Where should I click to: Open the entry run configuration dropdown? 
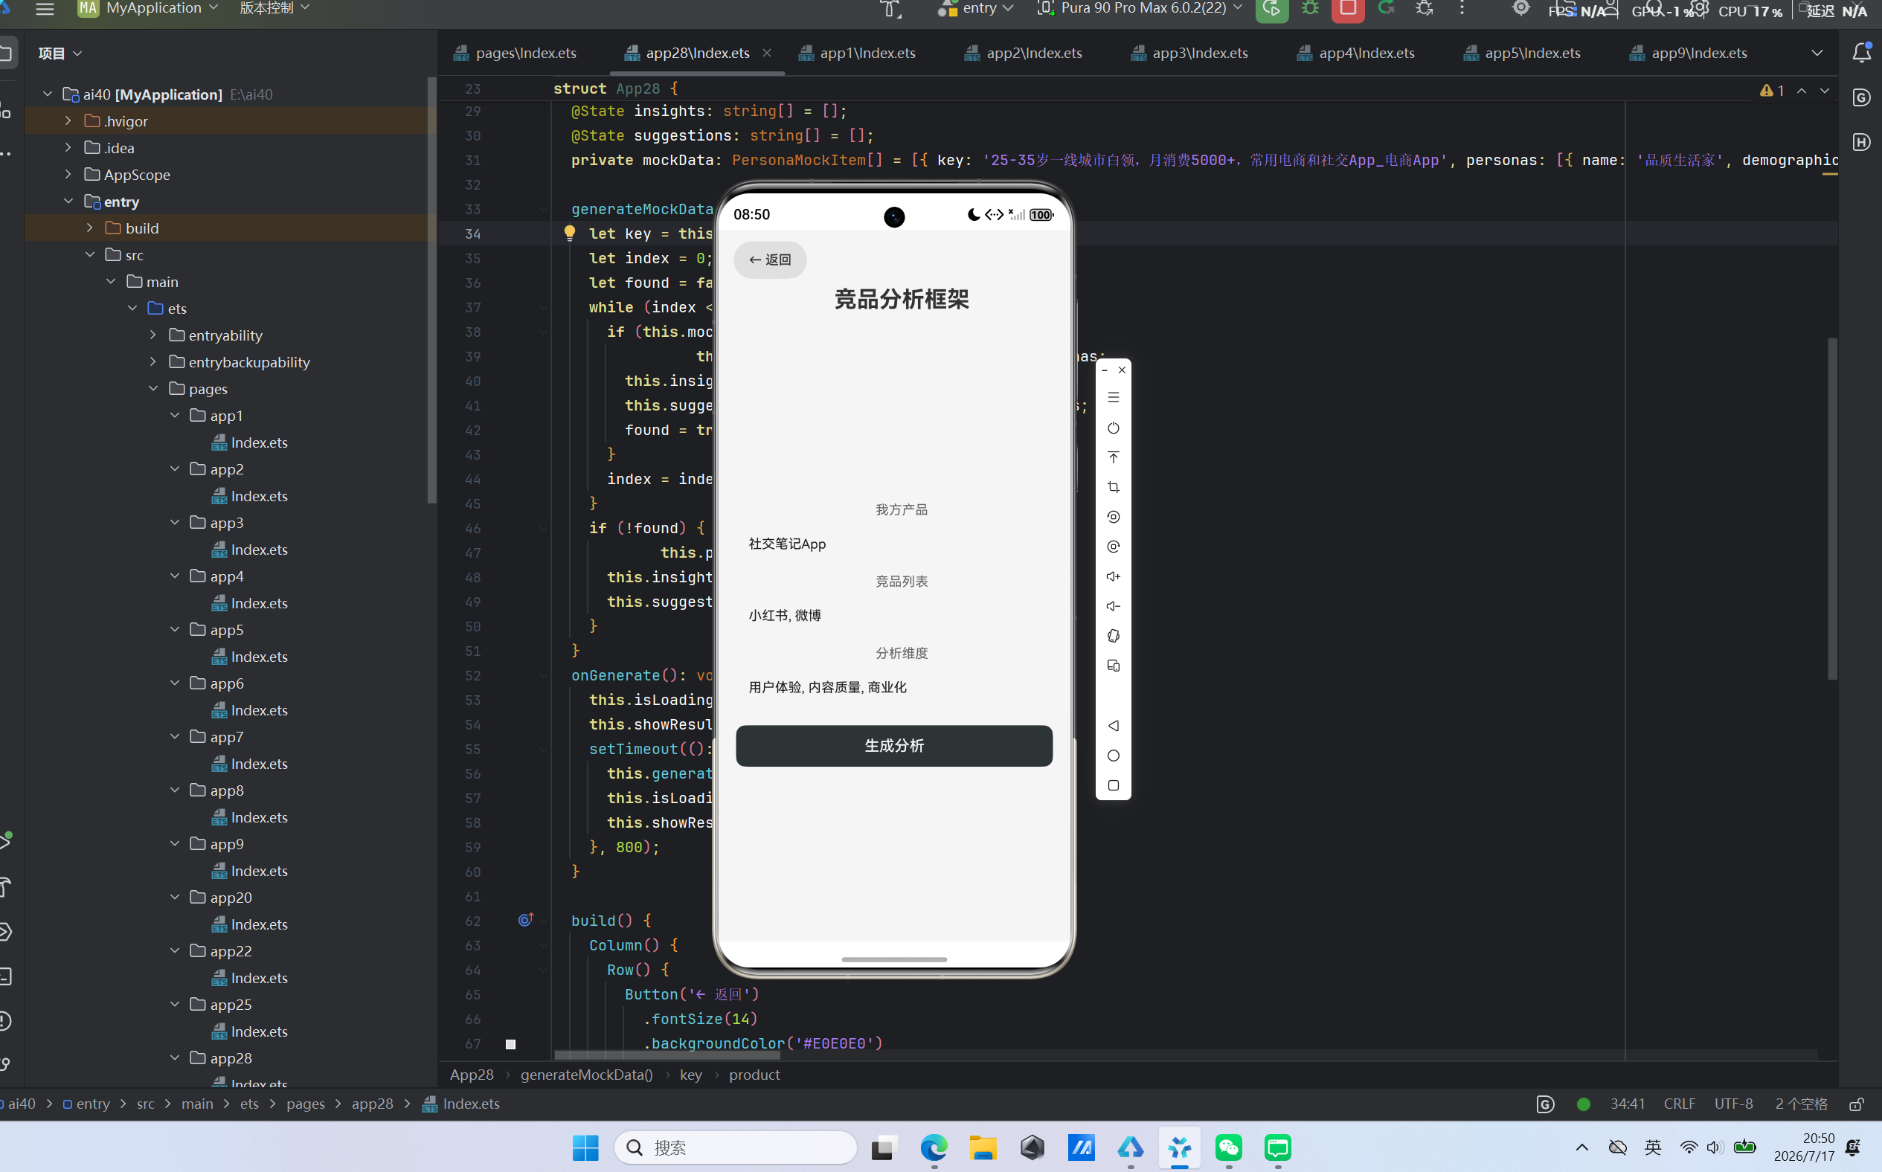[977, 8]
